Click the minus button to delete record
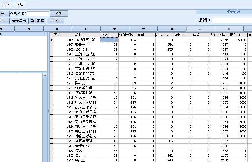Screen dimensions: 252x162 [x=143, y=29]
